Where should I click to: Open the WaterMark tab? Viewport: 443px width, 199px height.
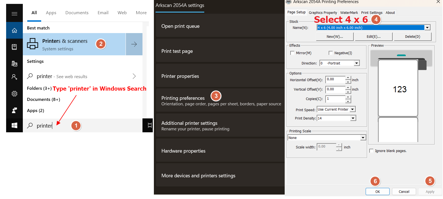click(349, 13)
